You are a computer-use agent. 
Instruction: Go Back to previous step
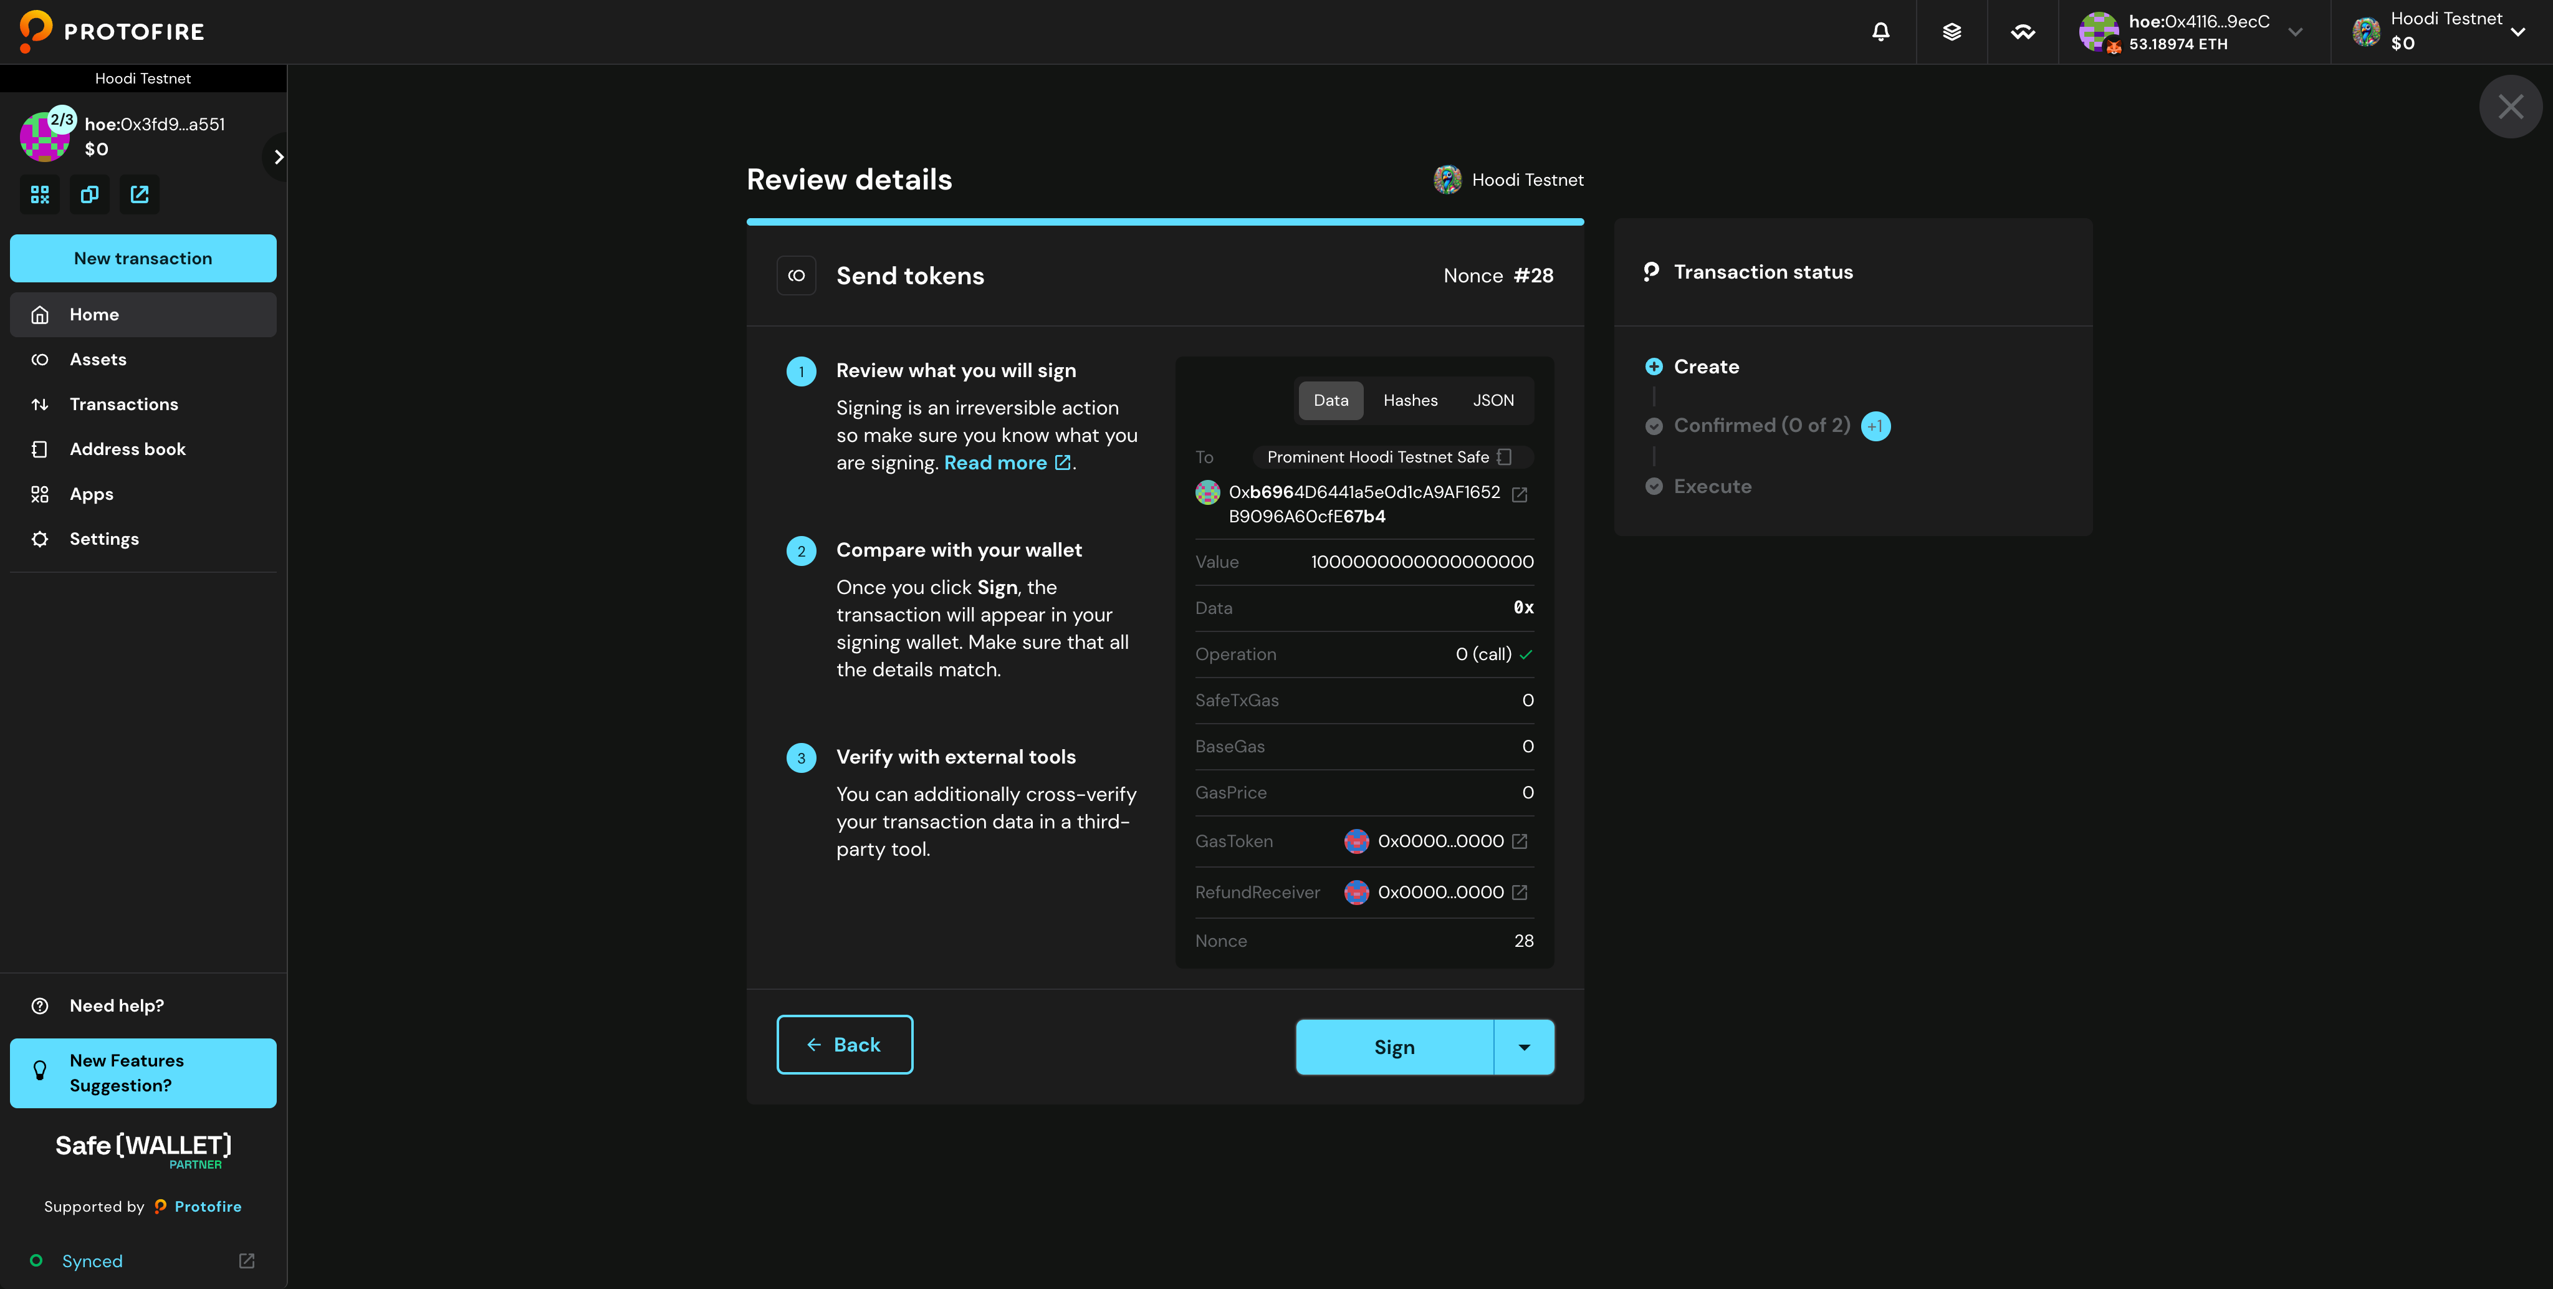[x=845, y=1044]
